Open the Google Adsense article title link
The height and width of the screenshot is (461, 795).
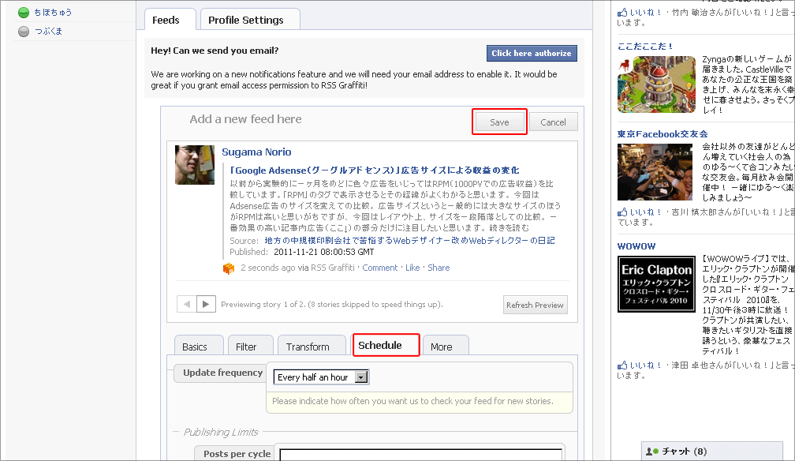click(x=374, y=170)
